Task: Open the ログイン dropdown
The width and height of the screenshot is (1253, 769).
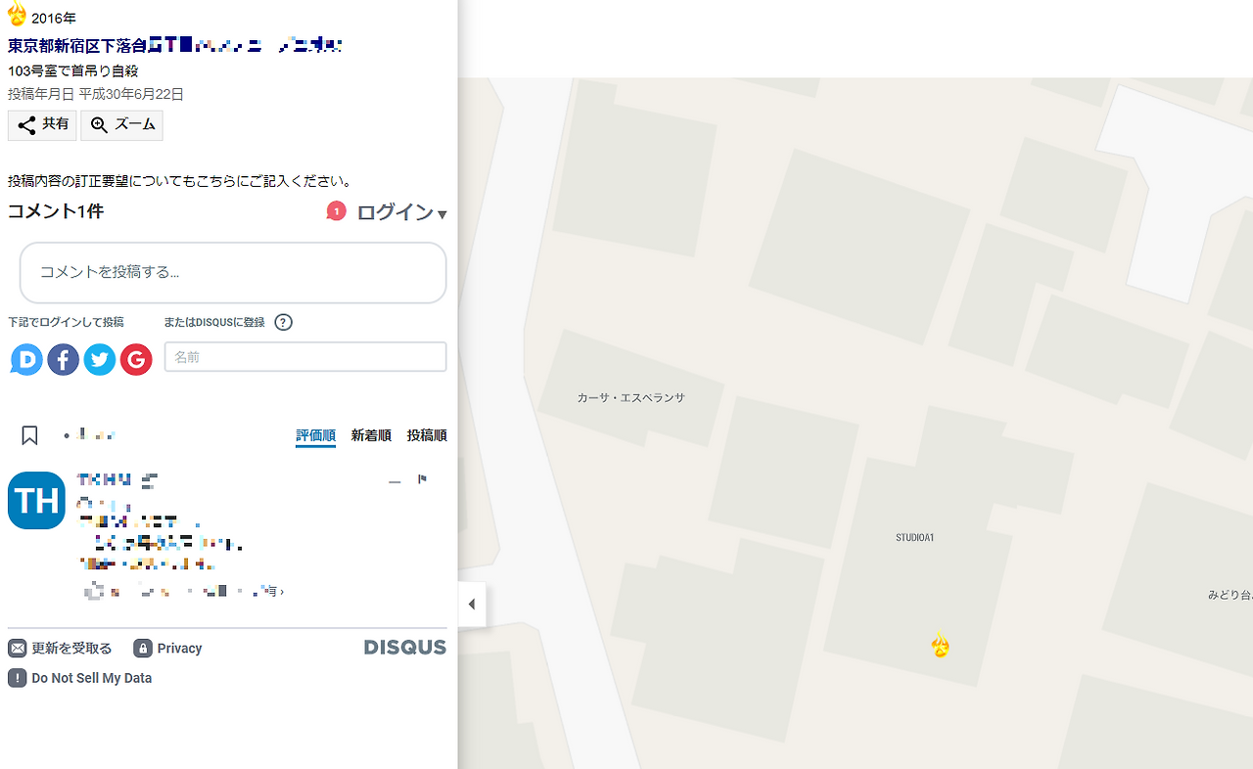Action: [x=403, y=211]
